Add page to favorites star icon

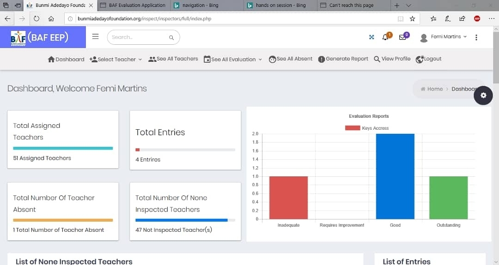coord(413,19)
